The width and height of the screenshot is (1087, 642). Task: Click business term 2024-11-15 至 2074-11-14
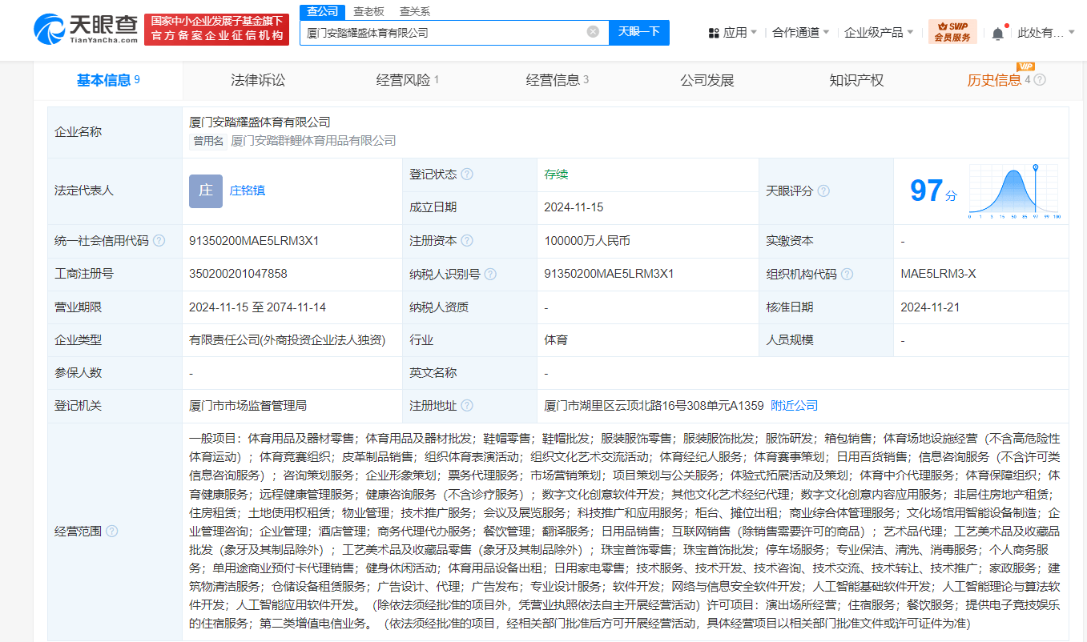tap(257, 307)
